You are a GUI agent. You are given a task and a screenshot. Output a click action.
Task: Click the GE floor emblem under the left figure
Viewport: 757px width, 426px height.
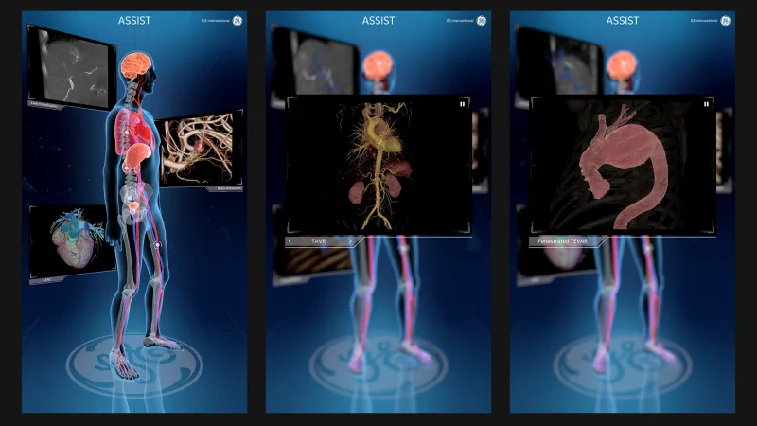(123, 362)
